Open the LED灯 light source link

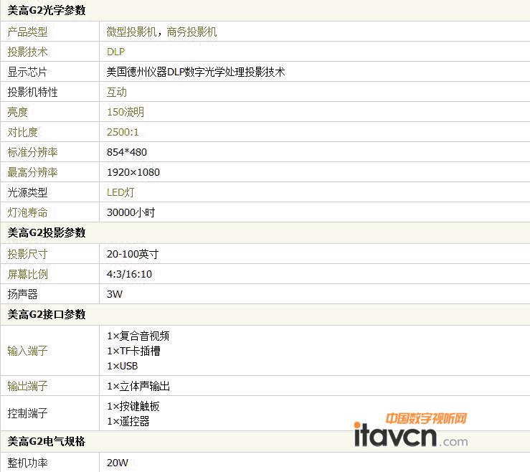pyautogui.click(x=120, y=192)
